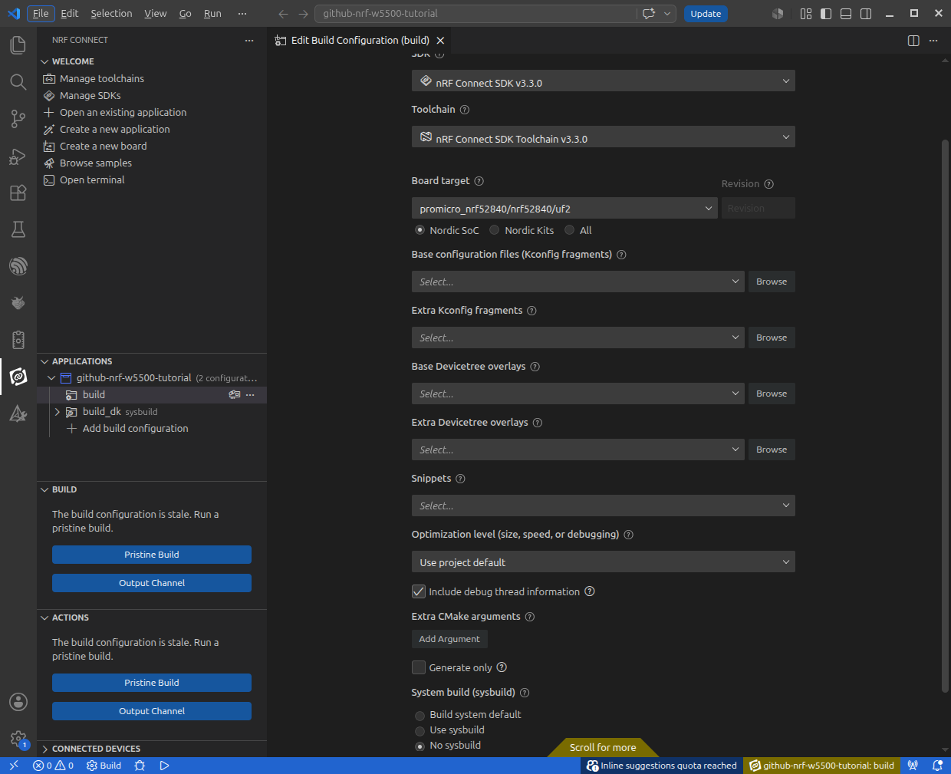
Task: Open help icon beside Snippets label
Action: pyautogui.click(x=460, y=479)
